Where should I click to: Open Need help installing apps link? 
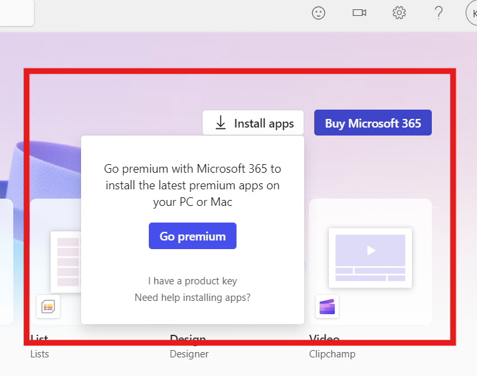point(193,297)
